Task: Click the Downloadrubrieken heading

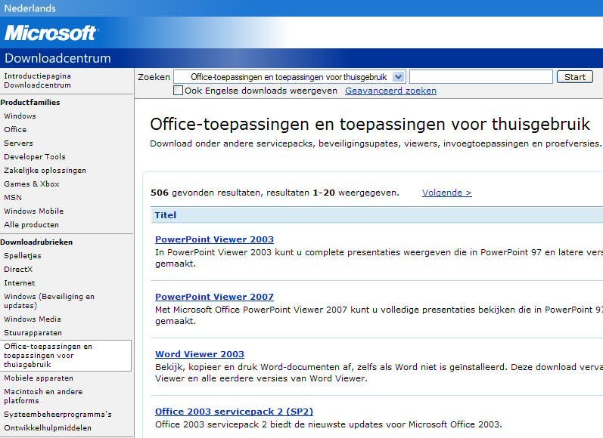Action: [36, 242]
